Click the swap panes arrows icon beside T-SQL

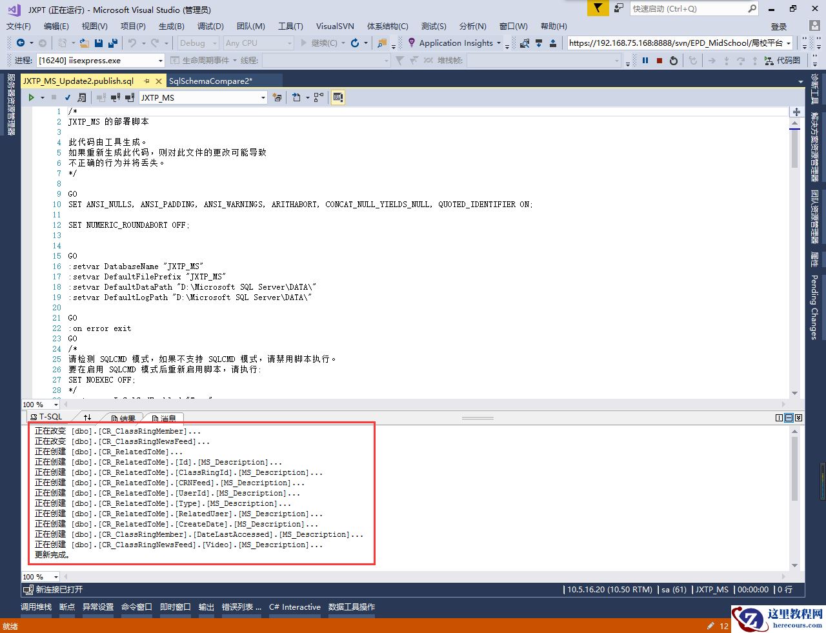[88, 417]
